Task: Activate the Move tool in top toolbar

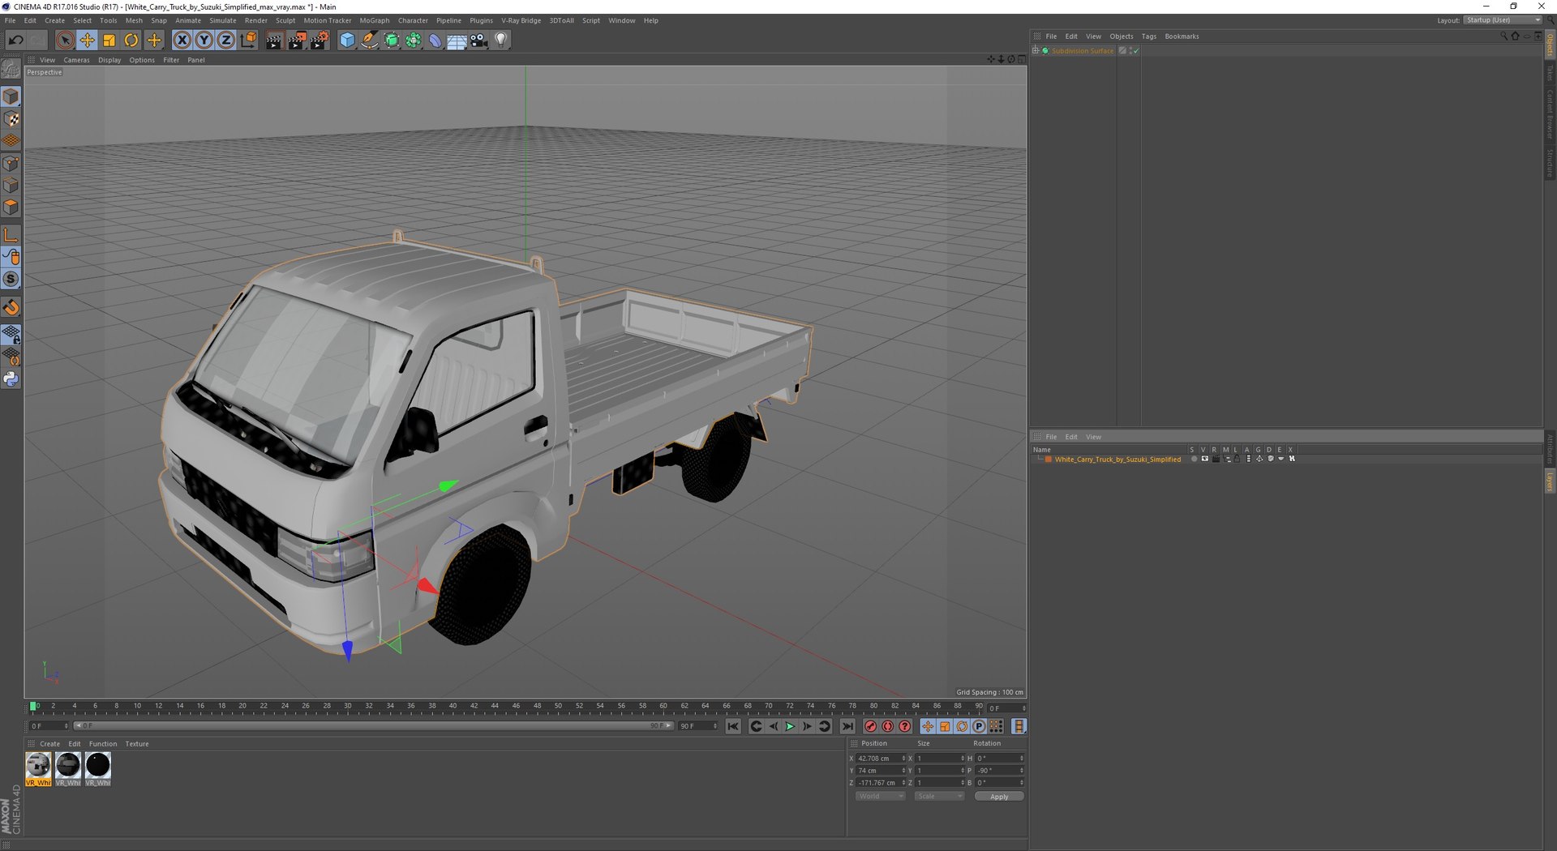Action: click(87, 40)
